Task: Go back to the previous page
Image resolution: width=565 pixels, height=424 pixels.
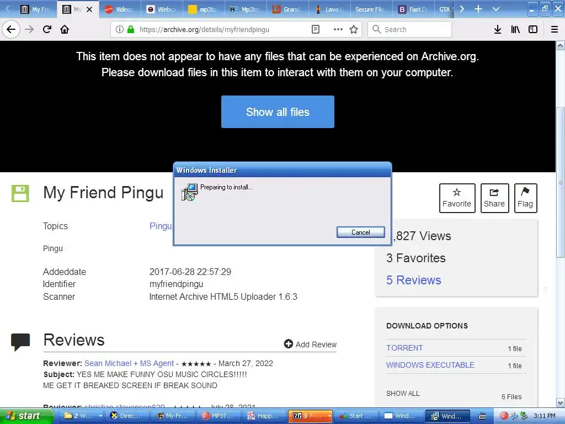Action: pos(11,29)
